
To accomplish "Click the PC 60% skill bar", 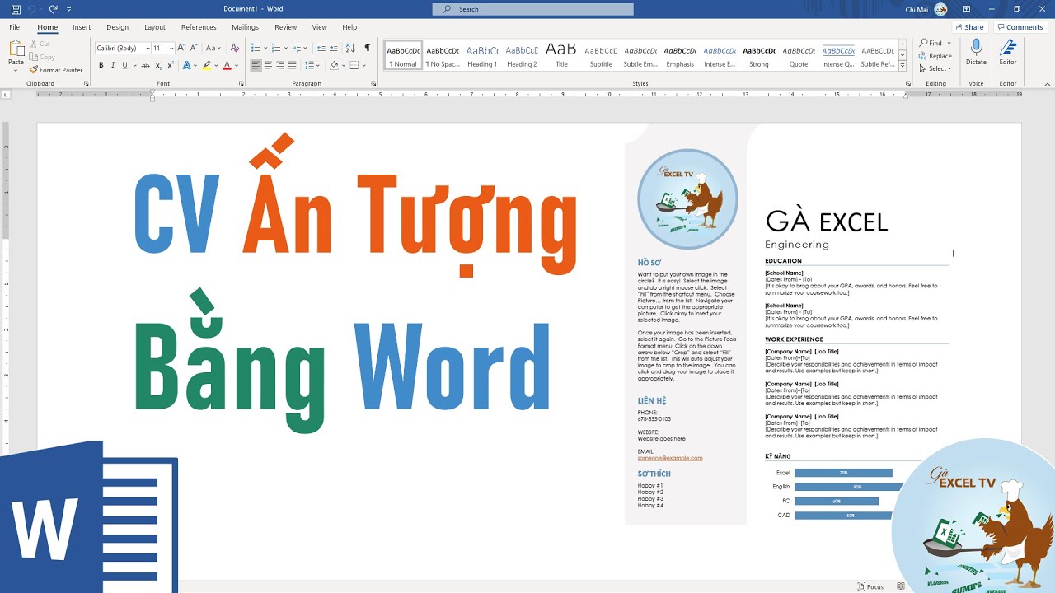I will coord(837,501).
